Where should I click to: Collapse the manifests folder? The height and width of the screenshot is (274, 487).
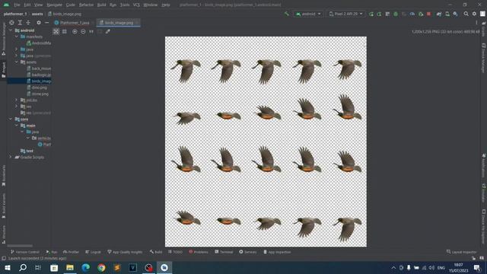coord(17,37)
